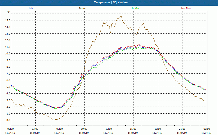Click the 'Boden' legend label
Viewport: 218px width, 136px height.
83,8
